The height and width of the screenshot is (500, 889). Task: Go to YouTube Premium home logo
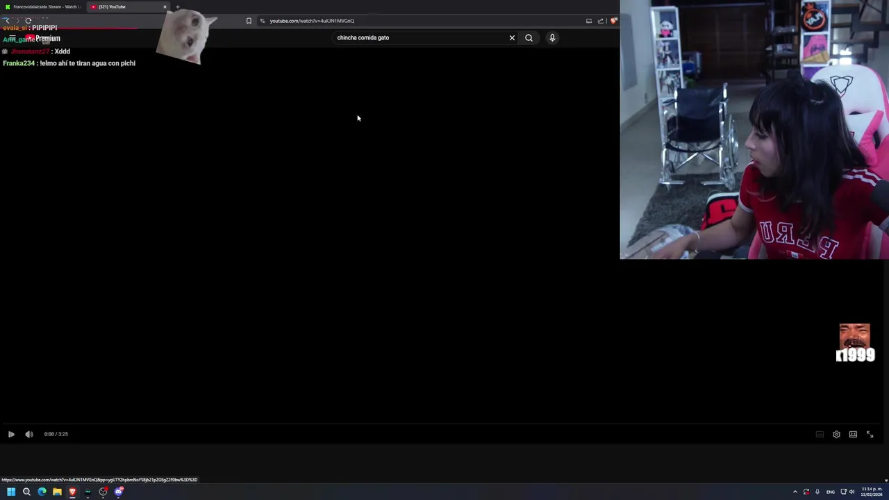(x=42, y=38)
